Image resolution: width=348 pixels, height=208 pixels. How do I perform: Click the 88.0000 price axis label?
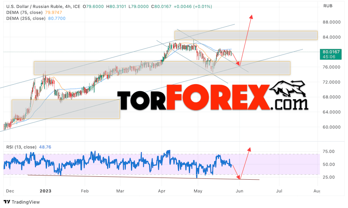(x=331, y=22)
